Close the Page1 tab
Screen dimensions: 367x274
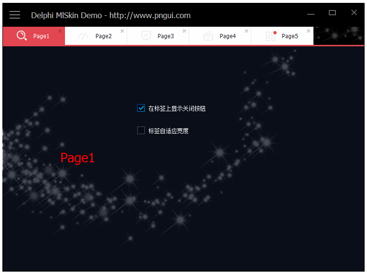pos(60,31)
